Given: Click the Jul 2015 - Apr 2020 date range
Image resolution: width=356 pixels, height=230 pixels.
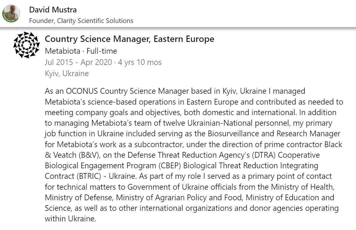Looking at the screenshot, I should coord(78,62).
